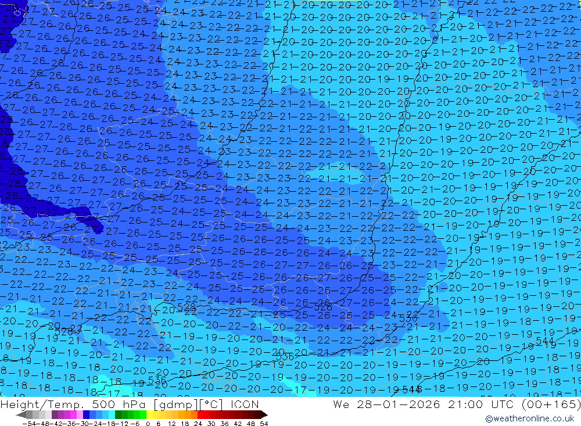Pick the dark blue swatch above -30
This screenshot has height=426, width=581.
pyautogui.click(x=87, y=415)
